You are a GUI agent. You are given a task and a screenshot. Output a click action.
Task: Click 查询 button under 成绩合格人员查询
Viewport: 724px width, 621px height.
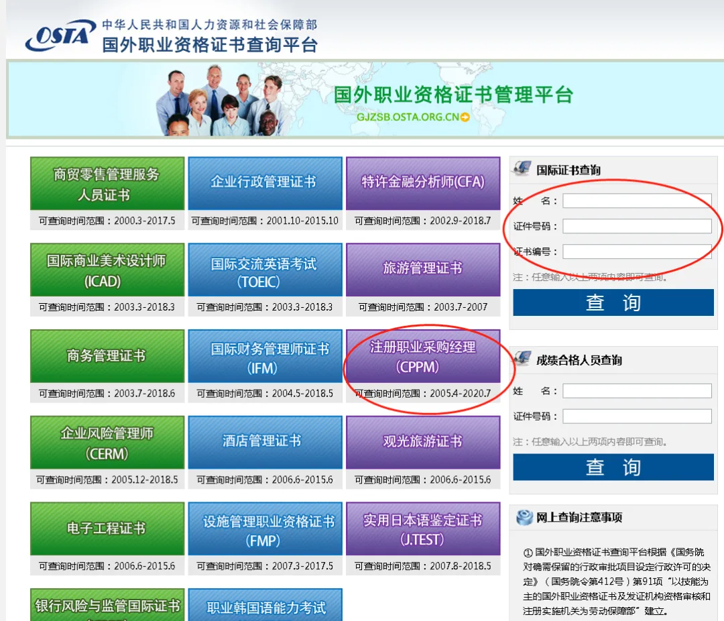click(x=613, y=467)
